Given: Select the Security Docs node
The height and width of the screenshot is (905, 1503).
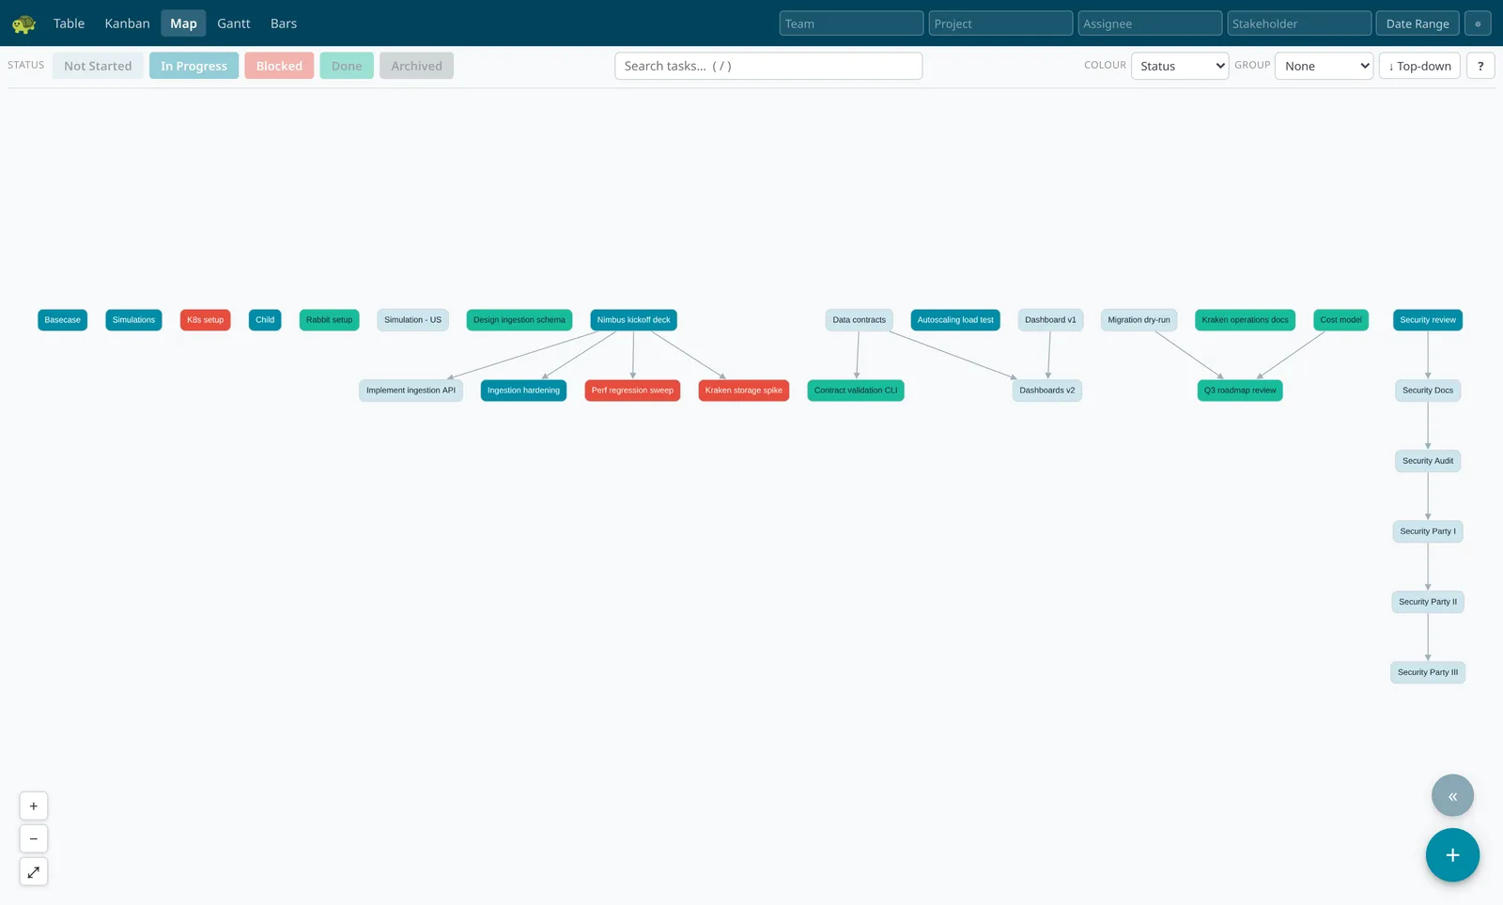Looking at the screenshot, I should click(x=1428, y=391).
